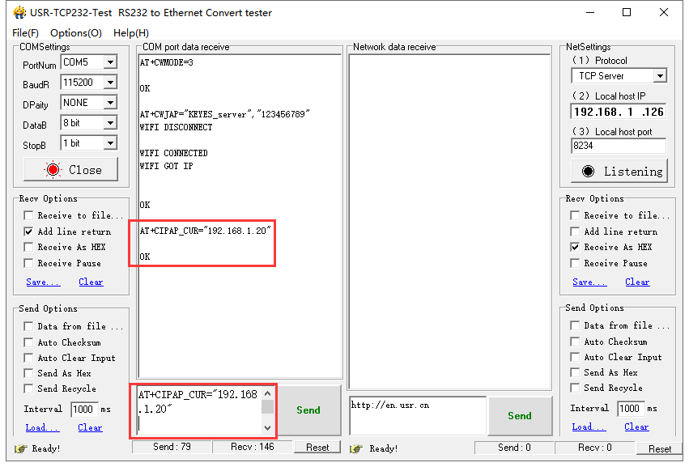Send the AT+CIPAP_CUR command via COM
Screen dimensions: 689x467
(308, 410)
